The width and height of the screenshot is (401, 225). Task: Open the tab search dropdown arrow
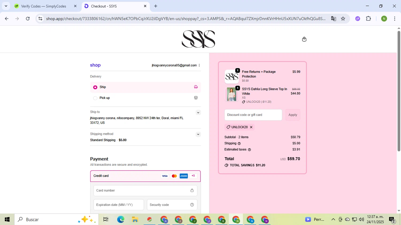[6, 6]
